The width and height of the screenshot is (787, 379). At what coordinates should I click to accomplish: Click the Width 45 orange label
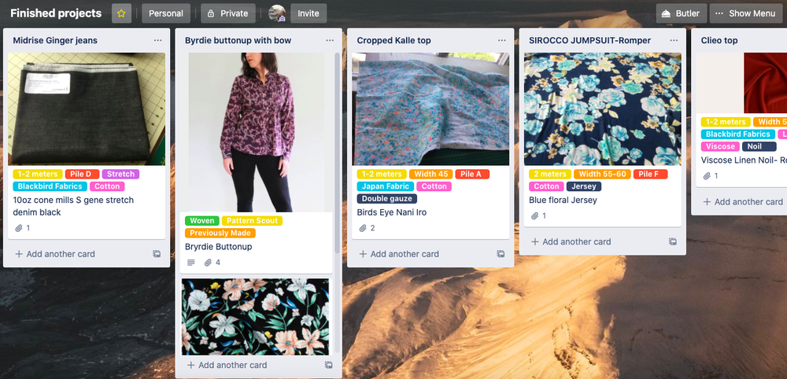click(430, 174)
